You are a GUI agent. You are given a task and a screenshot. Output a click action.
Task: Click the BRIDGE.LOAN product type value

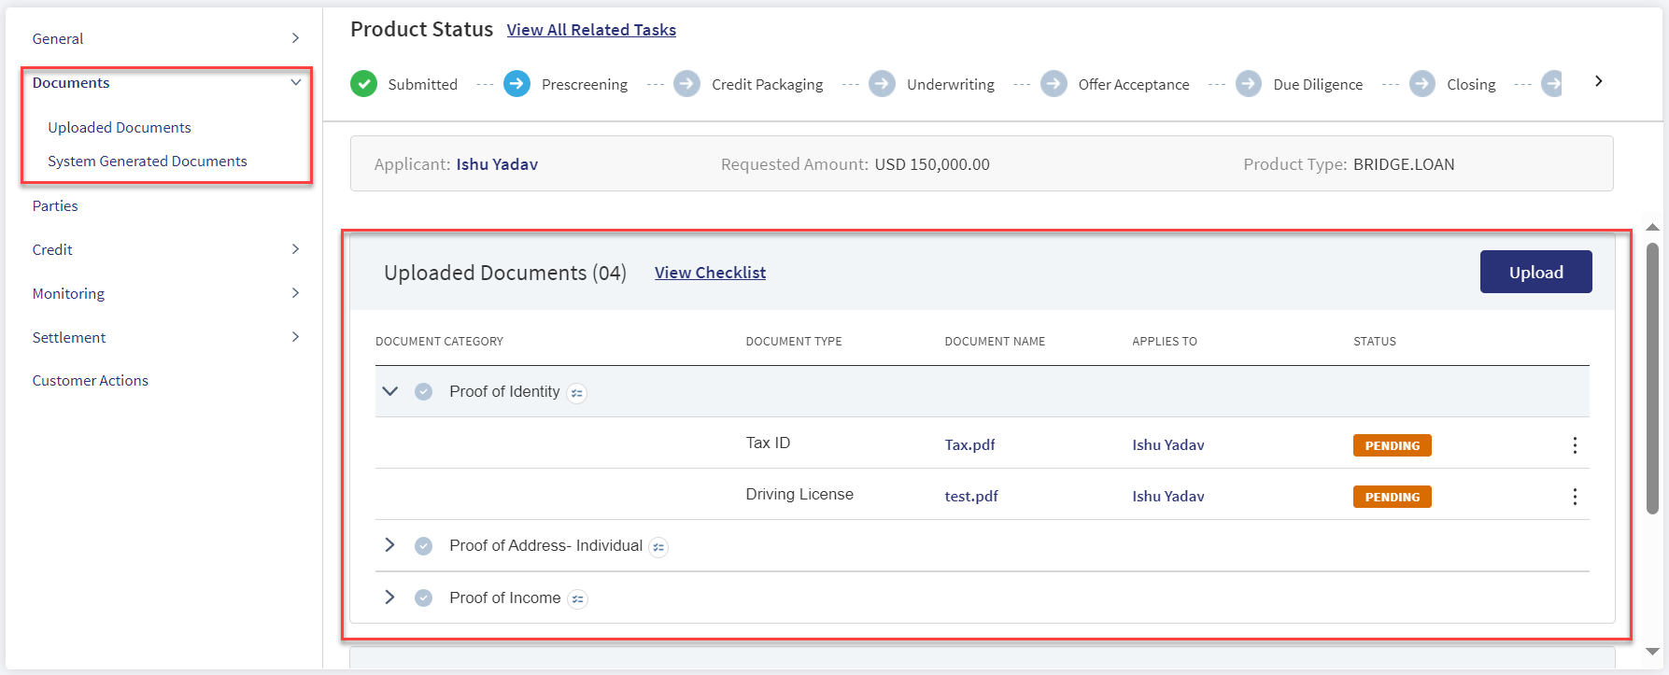1404,164
